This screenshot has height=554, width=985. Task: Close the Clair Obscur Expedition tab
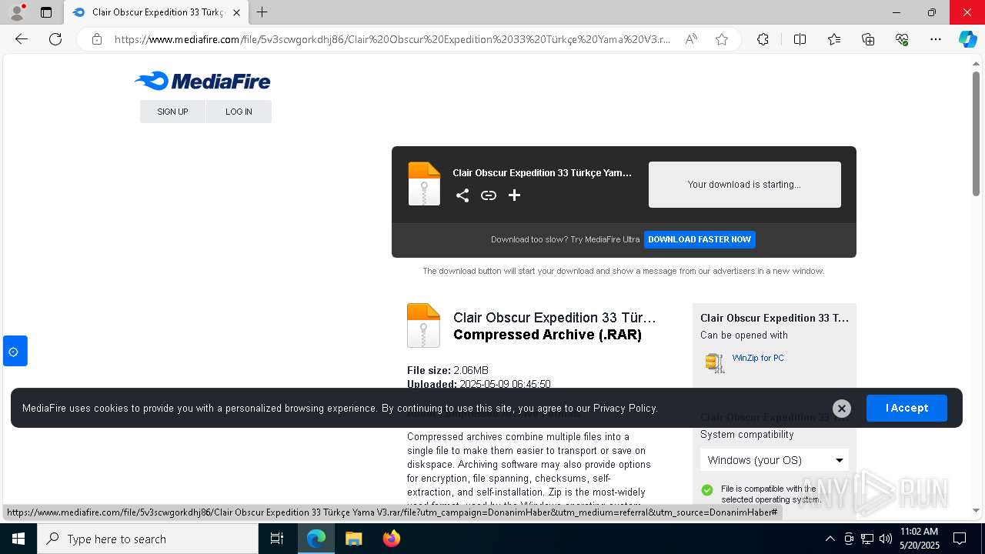coord(236,12)
